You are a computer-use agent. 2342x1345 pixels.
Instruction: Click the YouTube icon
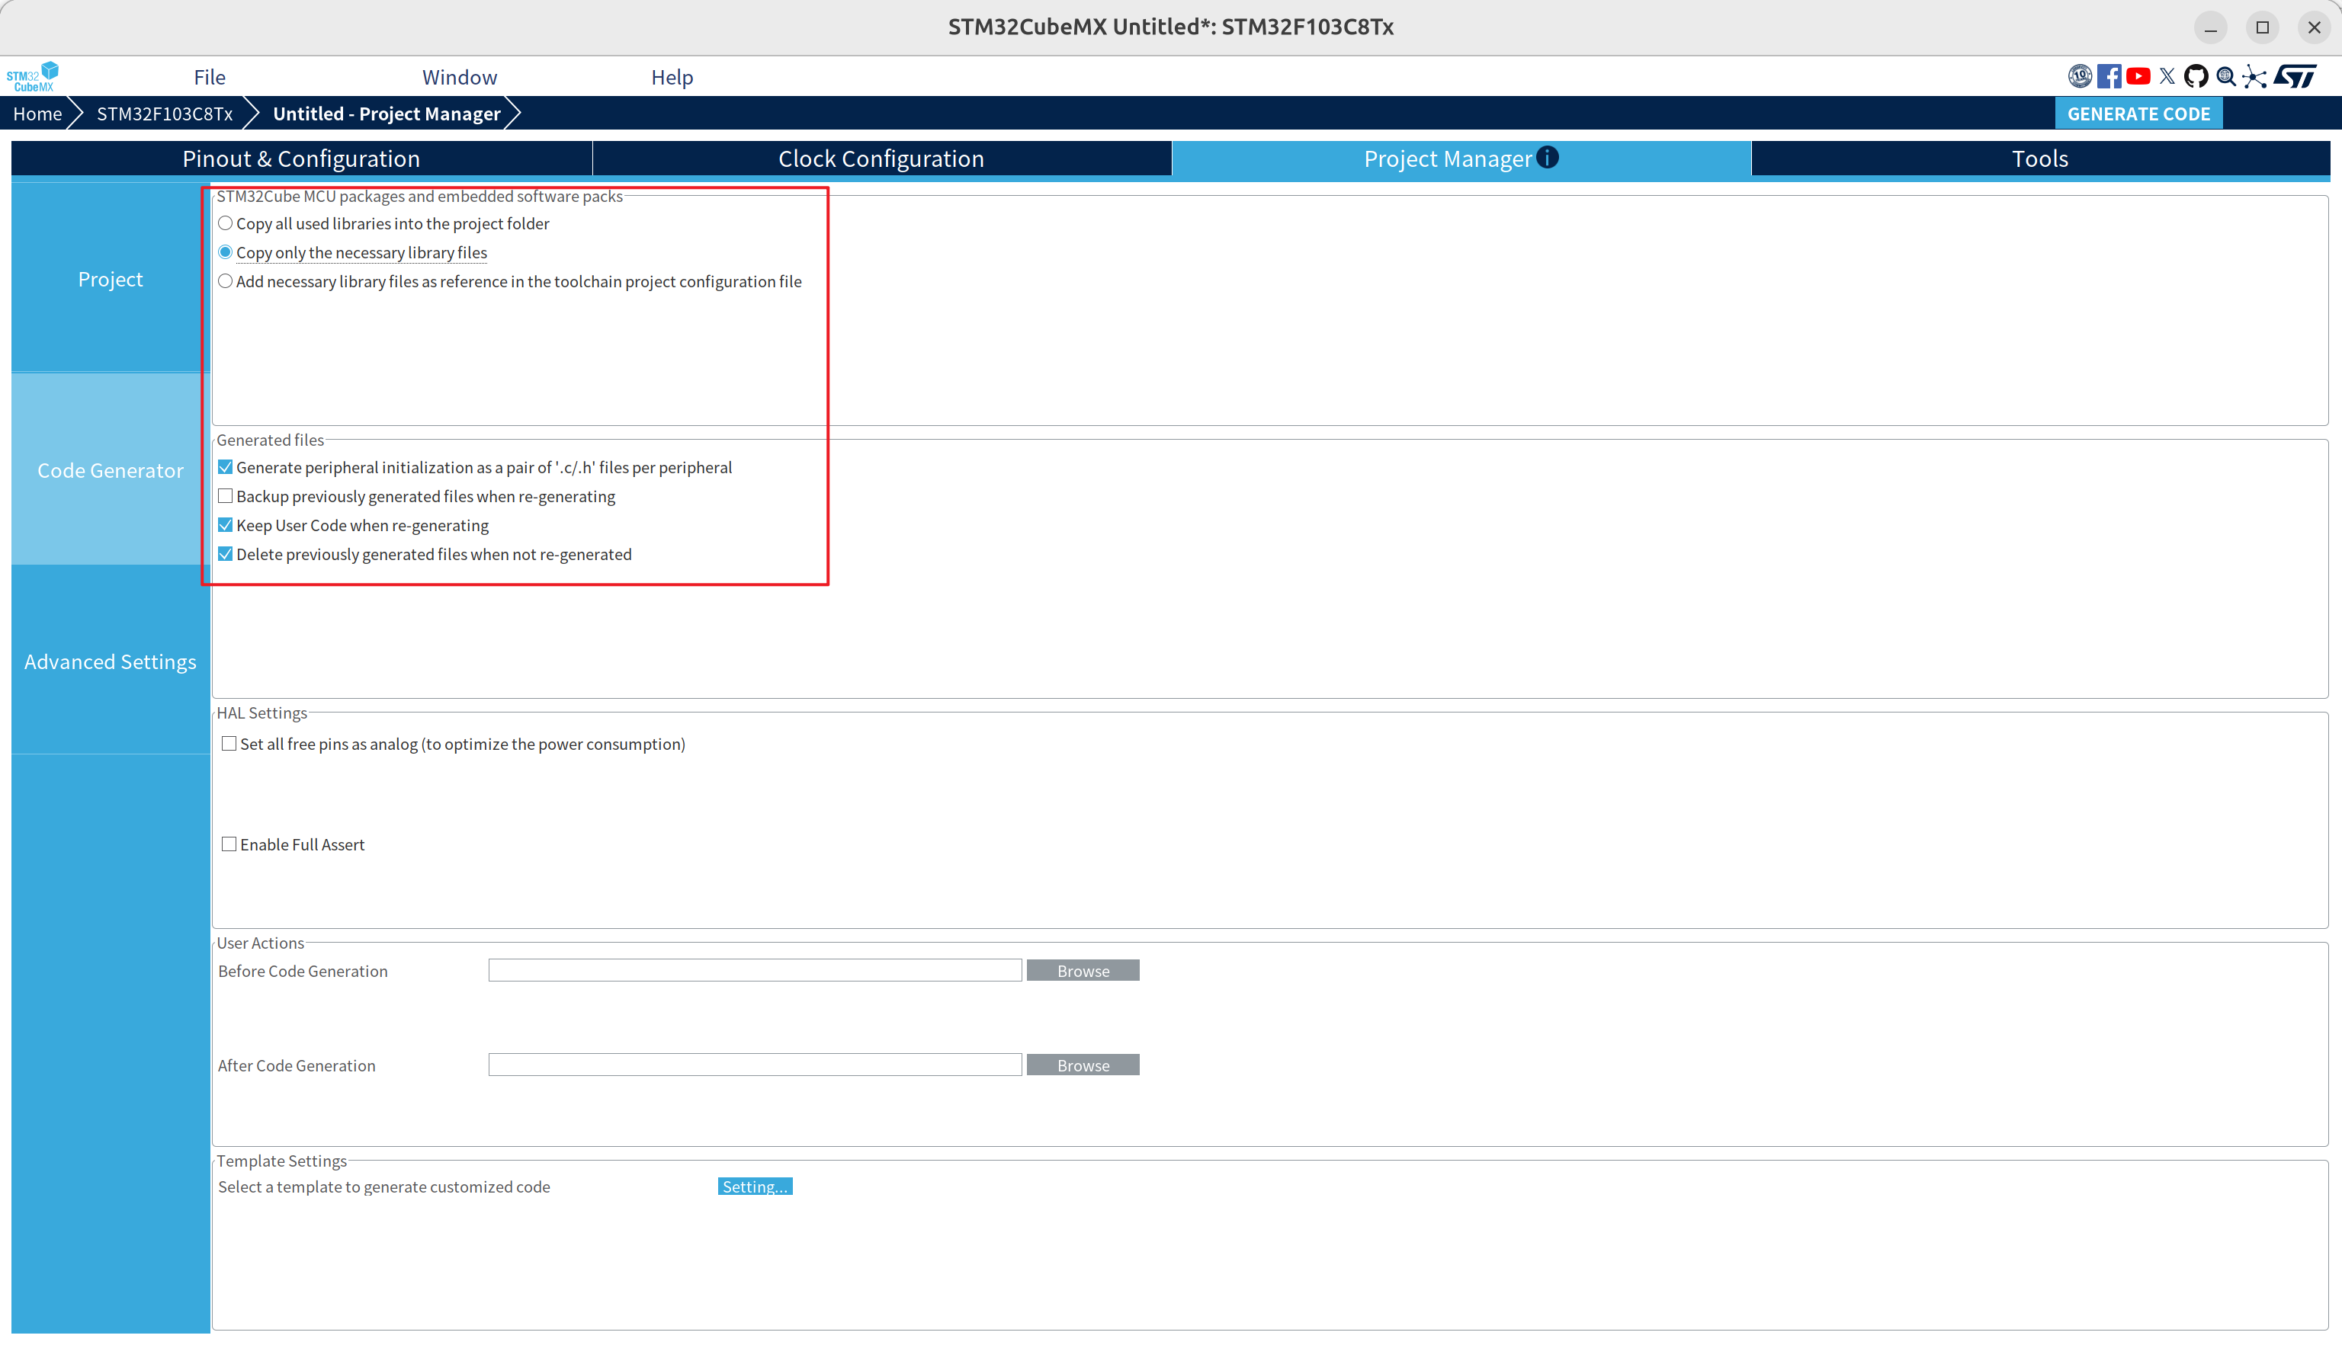coord(2138,77)
